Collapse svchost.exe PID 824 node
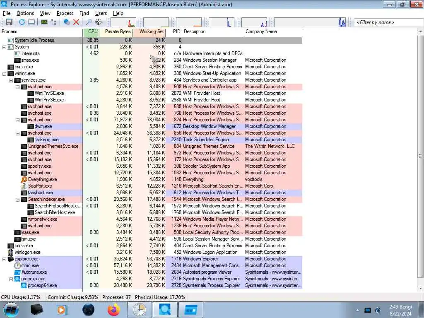This screenshot has height=318, width=424. [17, 120]
